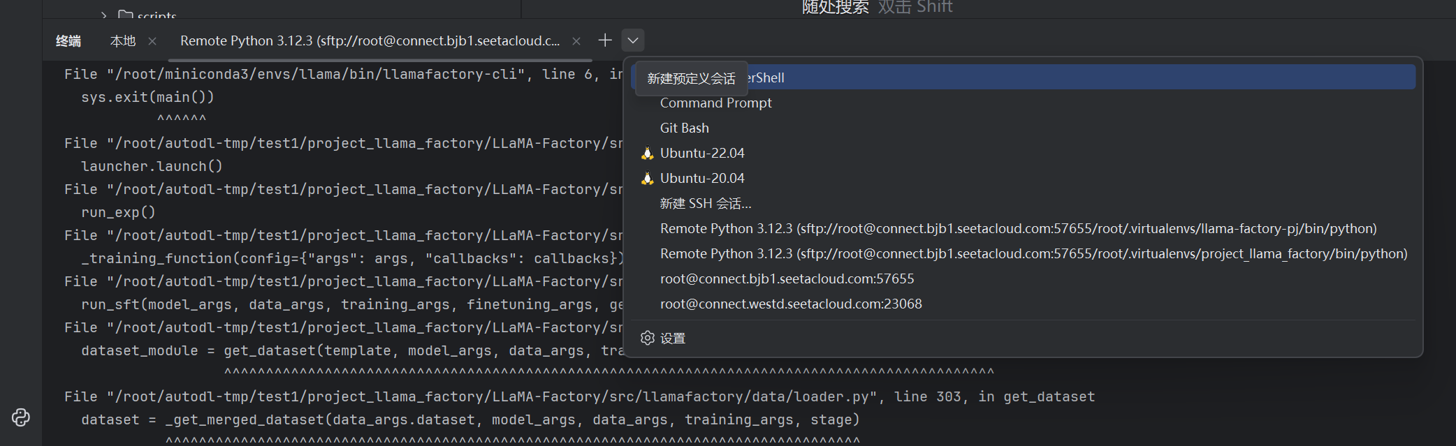
Task: Switch to the 本地 terminal tab
Action: click(123, 41)
